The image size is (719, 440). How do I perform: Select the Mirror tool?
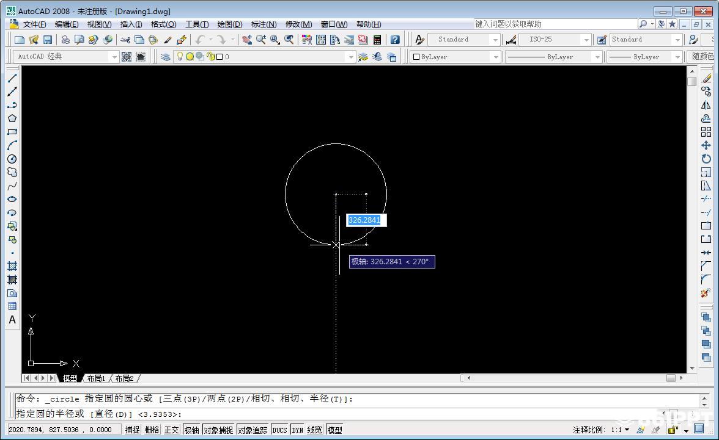pyautogui.click(x=706, y=105)
